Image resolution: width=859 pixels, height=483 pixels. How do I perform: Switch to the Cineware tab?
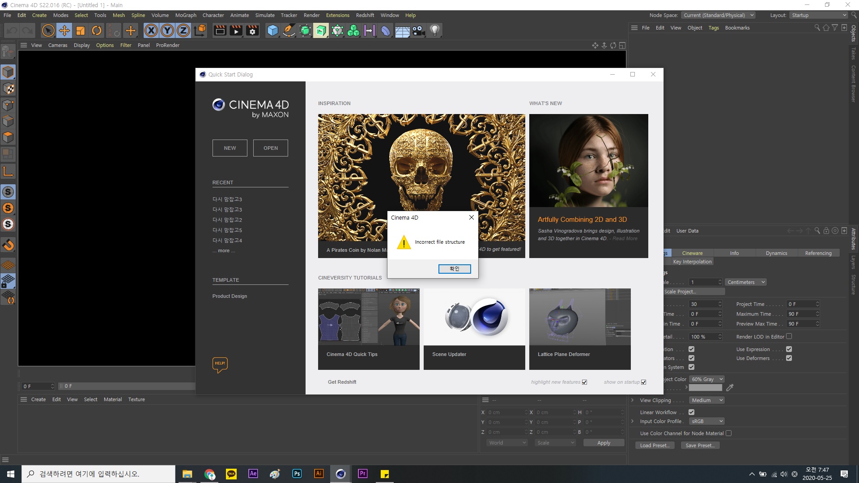click(692, 253)
